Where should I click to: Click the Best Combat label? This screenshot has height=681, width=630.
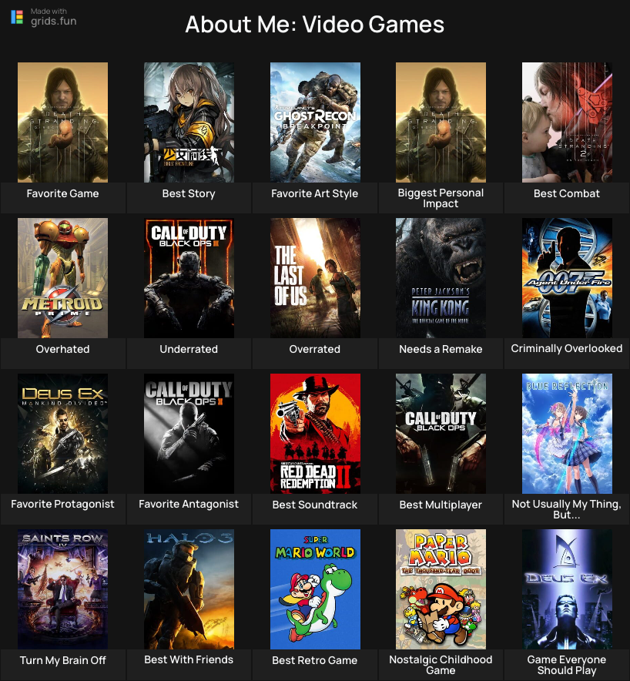(567, 193)
